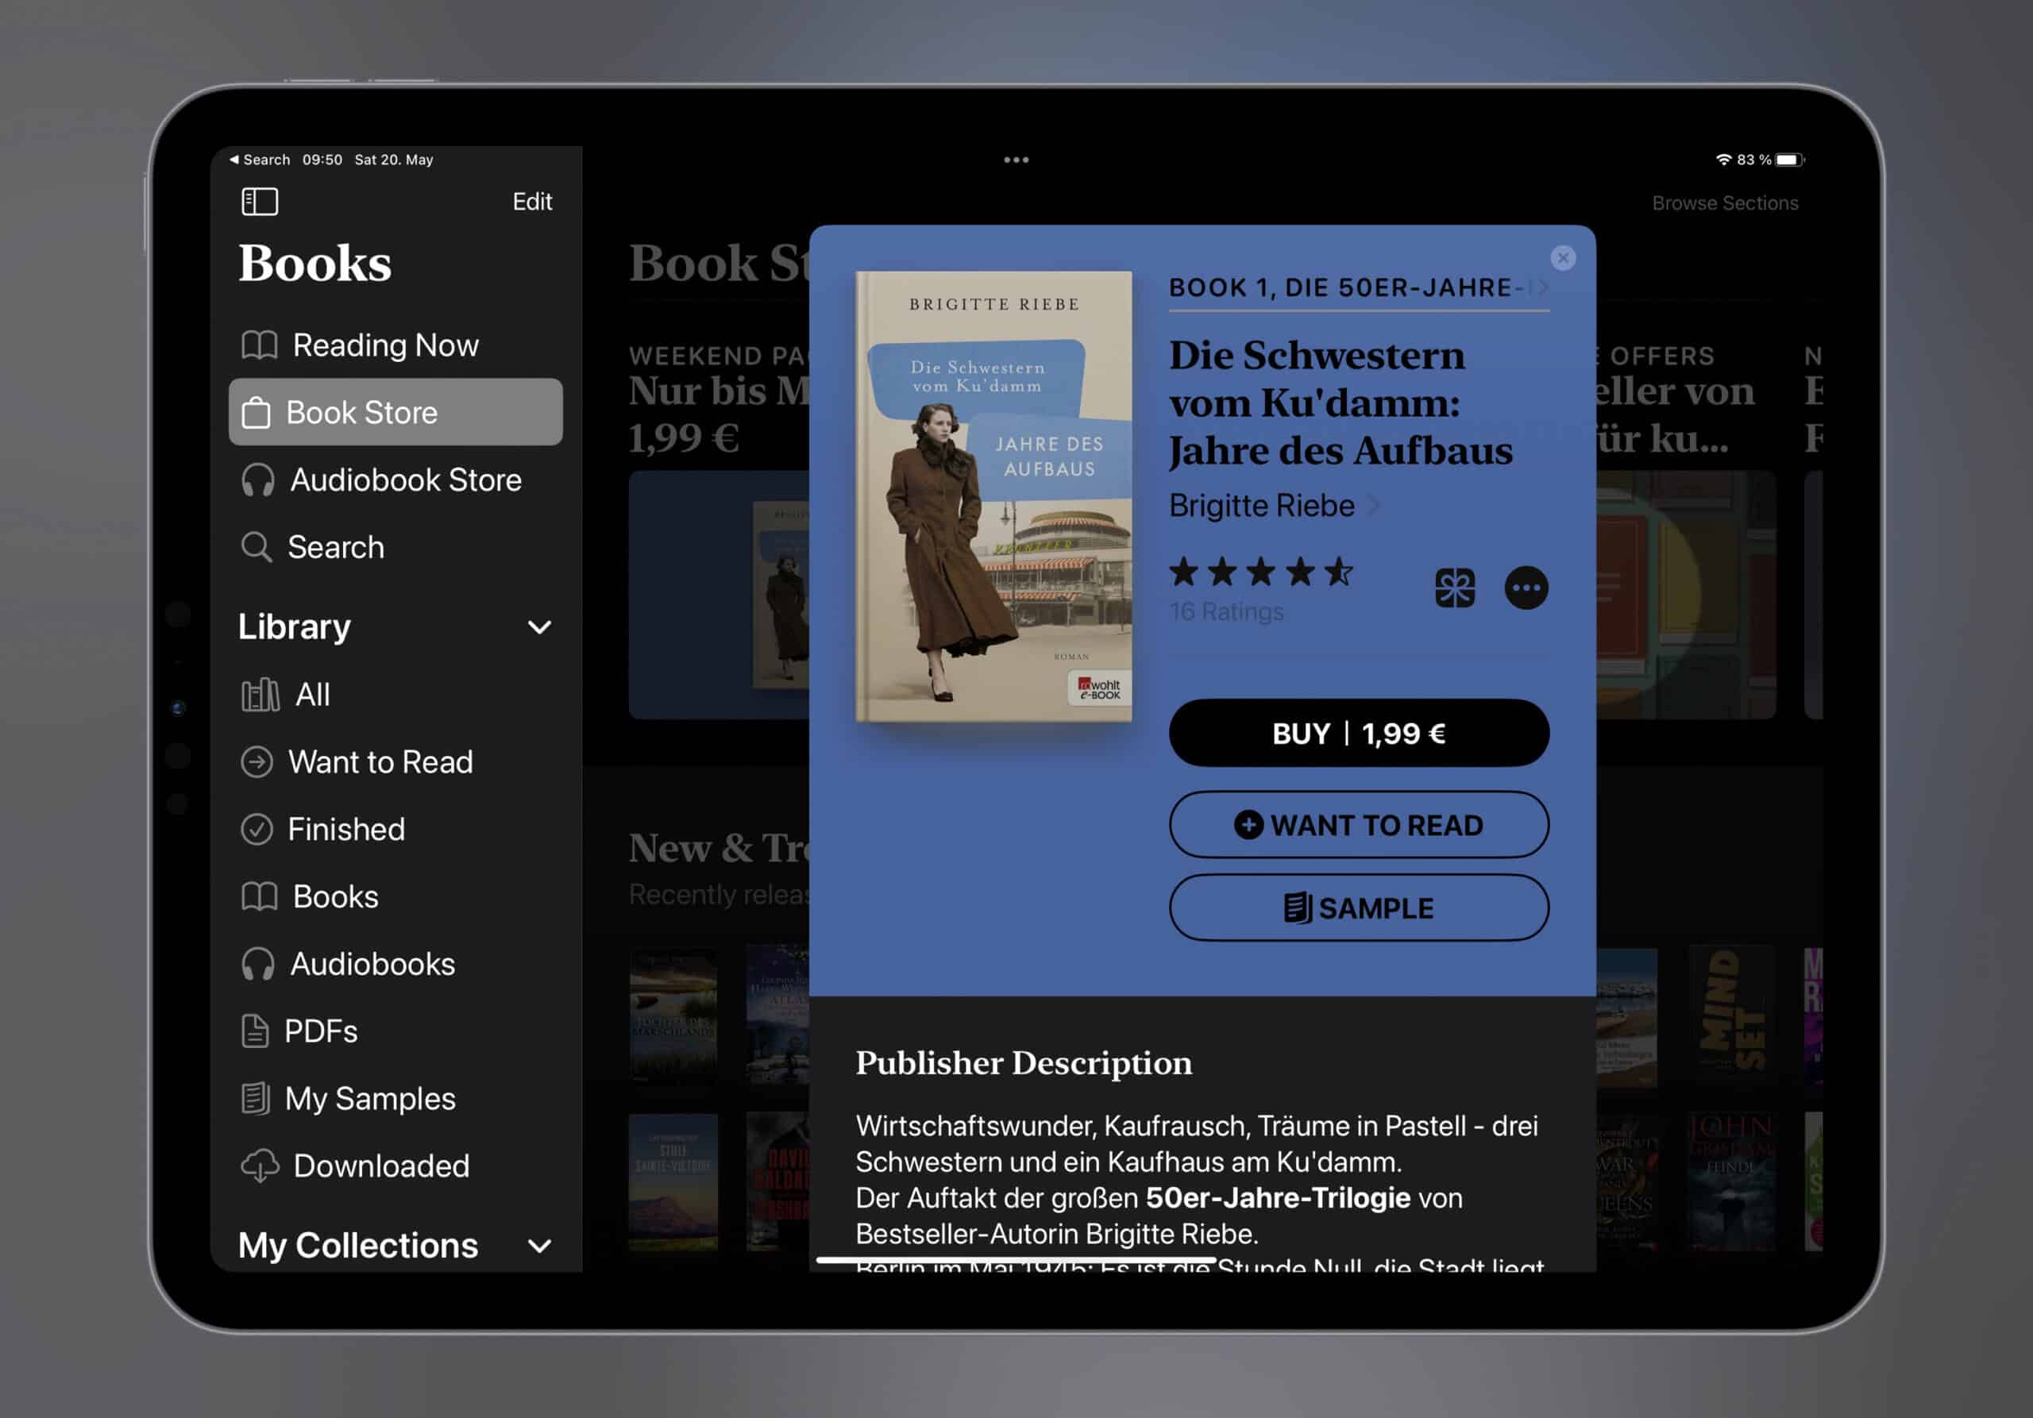Click the Audiobook Store headphones icon
The height and width of the screenshot is (1418, 2033).
tap(257, 480)
